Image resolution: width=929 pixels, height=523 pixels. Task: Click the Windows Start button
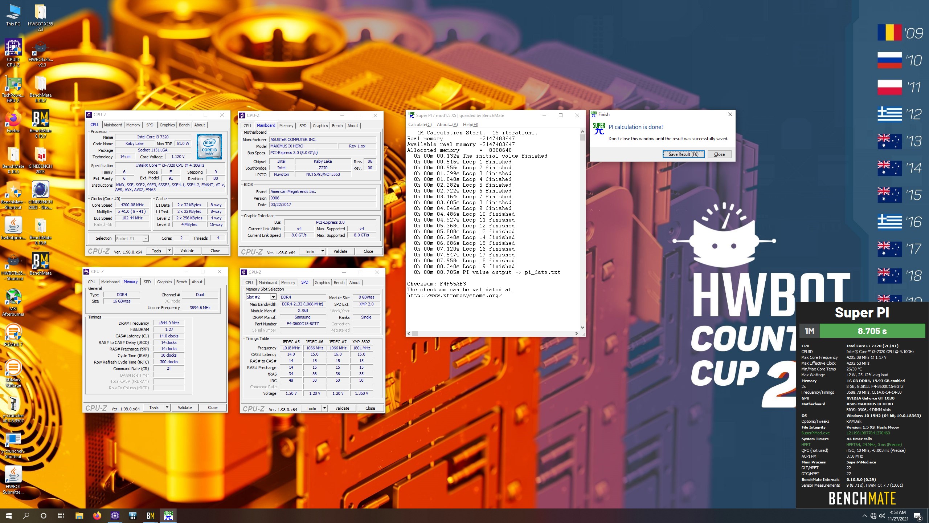[9, 516]
